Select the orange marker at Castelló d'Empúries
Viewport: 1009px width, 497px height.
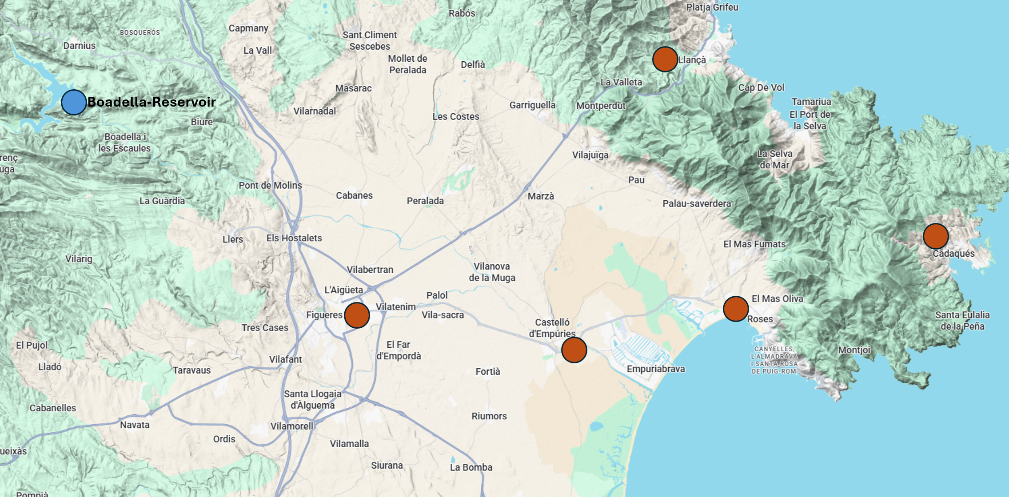click(574, 350)
